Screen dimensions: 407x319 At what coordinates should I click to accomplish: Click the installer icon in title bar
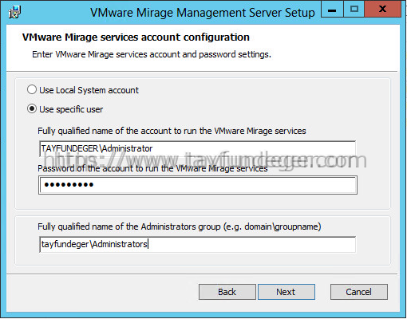tap(14, 12)
